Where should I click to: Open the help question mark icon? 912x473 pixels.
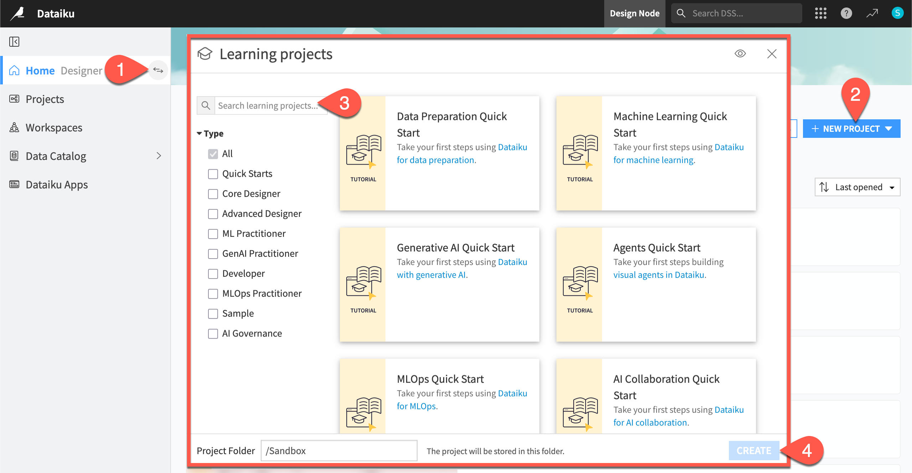click(x=846, y=14)
